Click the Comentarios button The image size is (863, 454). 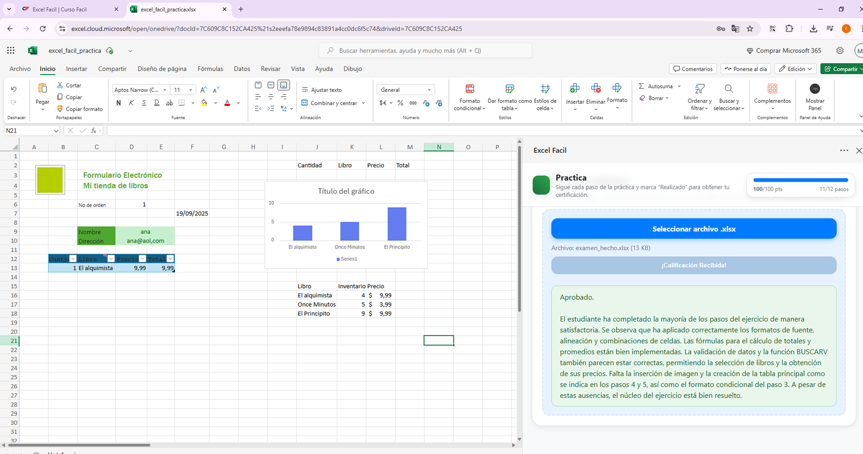pos(693,69)
